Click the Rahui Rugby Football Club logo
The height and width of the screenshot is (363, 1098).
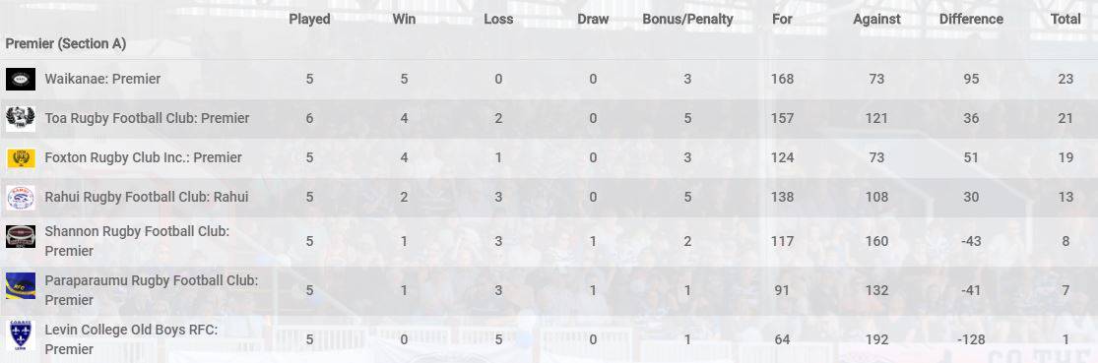click(21, 197)
